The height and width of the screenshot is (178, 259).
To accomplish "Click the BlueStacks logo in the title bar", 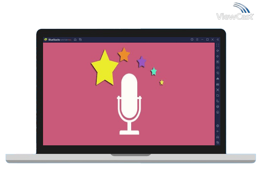I will tap(46, 40).
